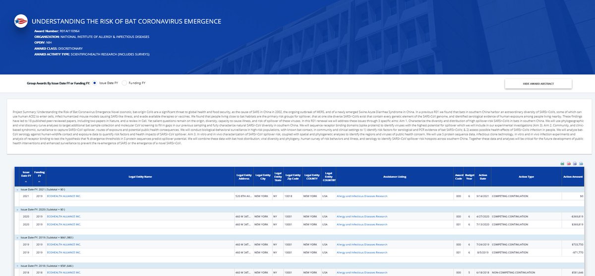The image size is (595, 276).
Task: Click the Understanding the Risk page title
Action: pos(126,22)
